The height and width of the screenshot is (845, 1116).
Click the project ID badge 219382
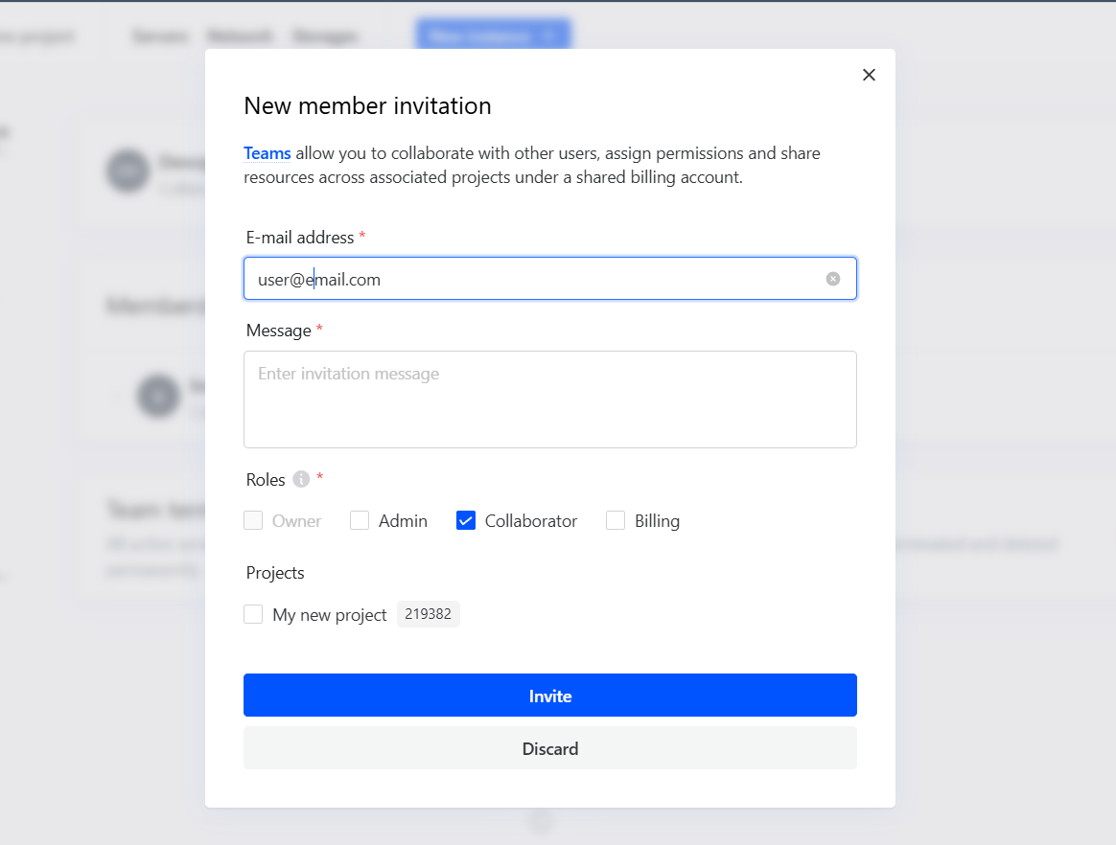(x=428, y=614)
